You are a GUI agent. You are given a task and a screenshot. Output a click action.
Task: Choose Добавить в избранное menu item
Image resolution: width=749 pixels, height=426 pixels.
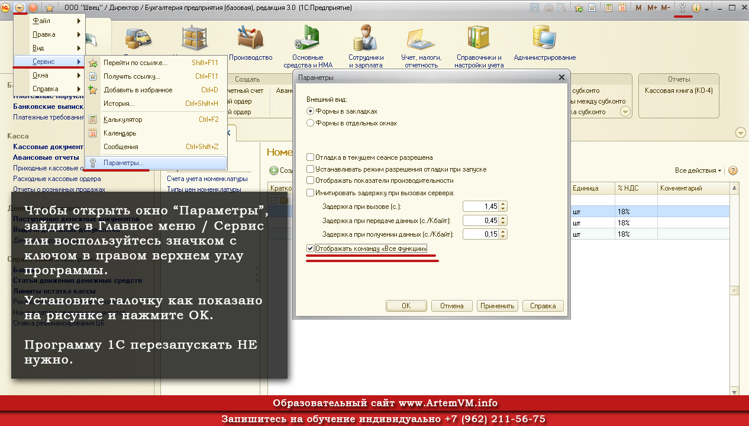[157, 90]
